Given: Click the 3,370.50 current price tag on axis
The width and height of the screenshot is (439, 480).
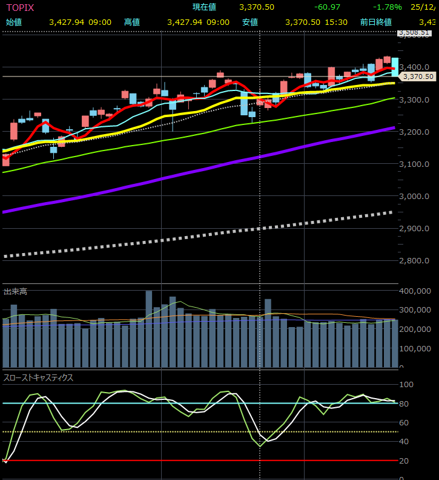Looking at the screenshot, I should [418, 76].
